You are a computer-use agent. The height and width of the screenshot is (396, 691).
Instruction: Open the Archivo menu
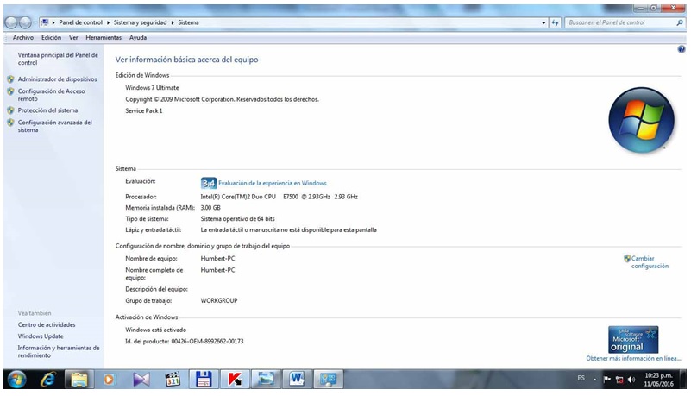click(23, 37)
